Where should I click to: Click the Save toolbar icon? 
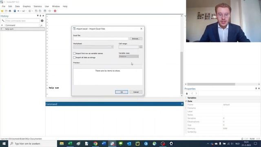point(6,11)
